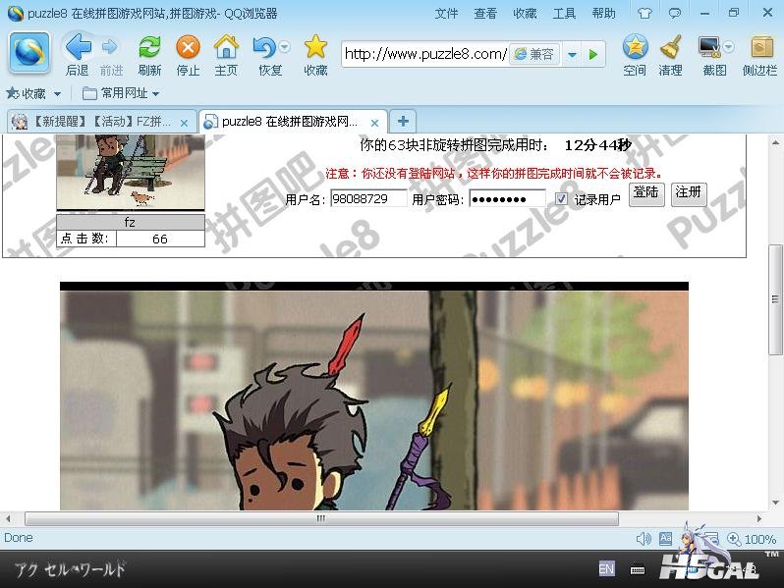Viewport: 784px width, 588px height.
Task: Click the Screenshot (截图) icon
Action: pos(709,47)
